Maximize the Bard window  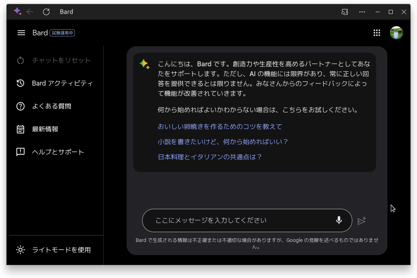[x=391, y=12]
